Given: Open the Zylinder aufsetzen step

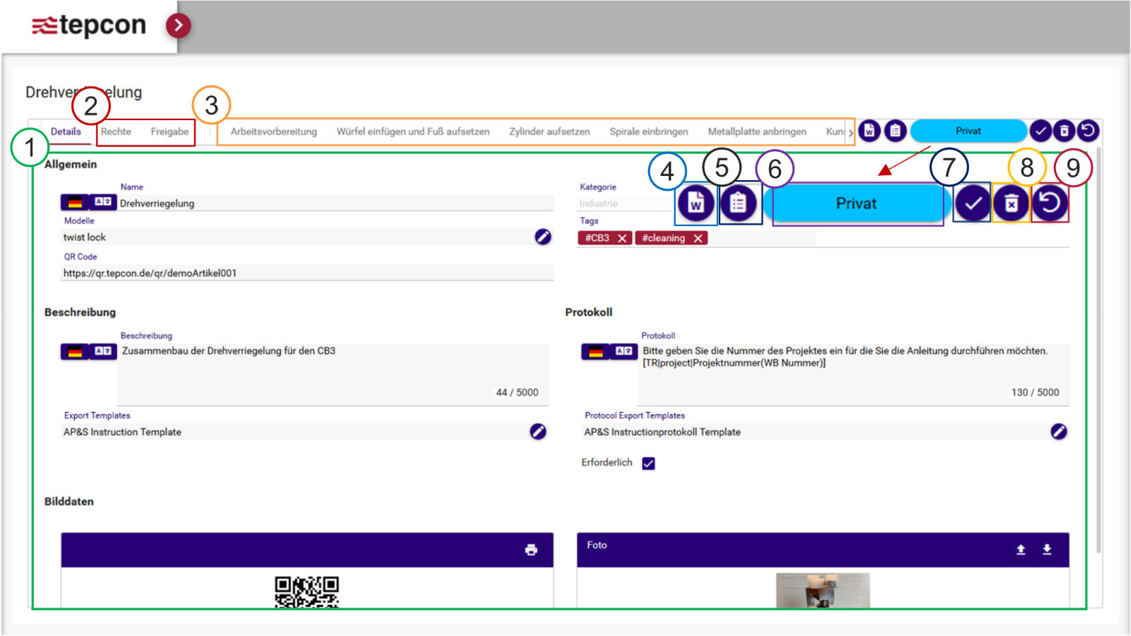Looking at the screenshot, I should pyautogui.click(x=549, y=132).
